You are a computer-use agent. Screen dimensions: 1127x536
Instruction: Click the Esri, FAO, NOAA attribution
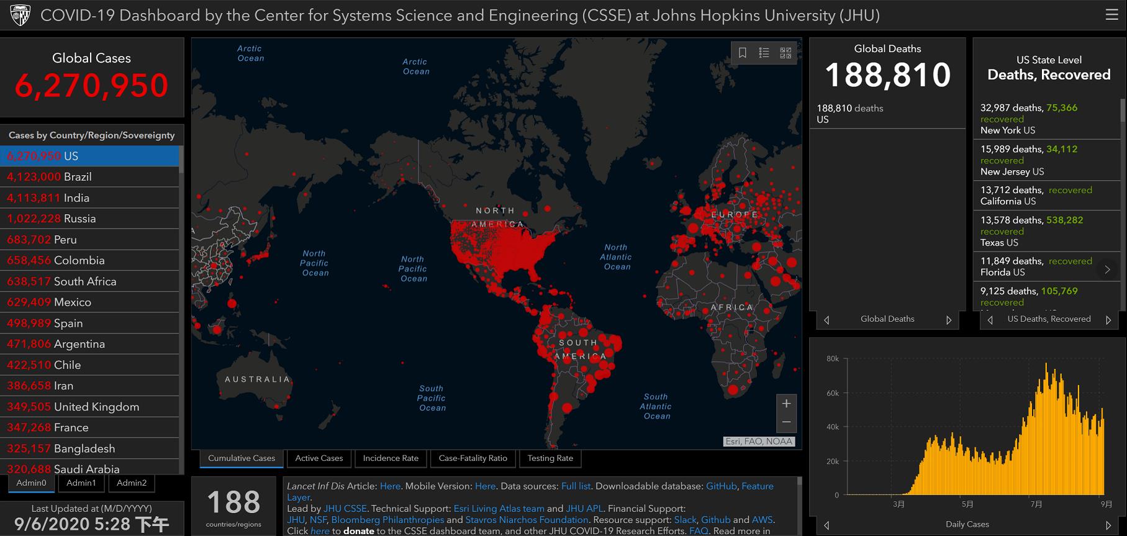pyautogui.click(x=759, y=442)
